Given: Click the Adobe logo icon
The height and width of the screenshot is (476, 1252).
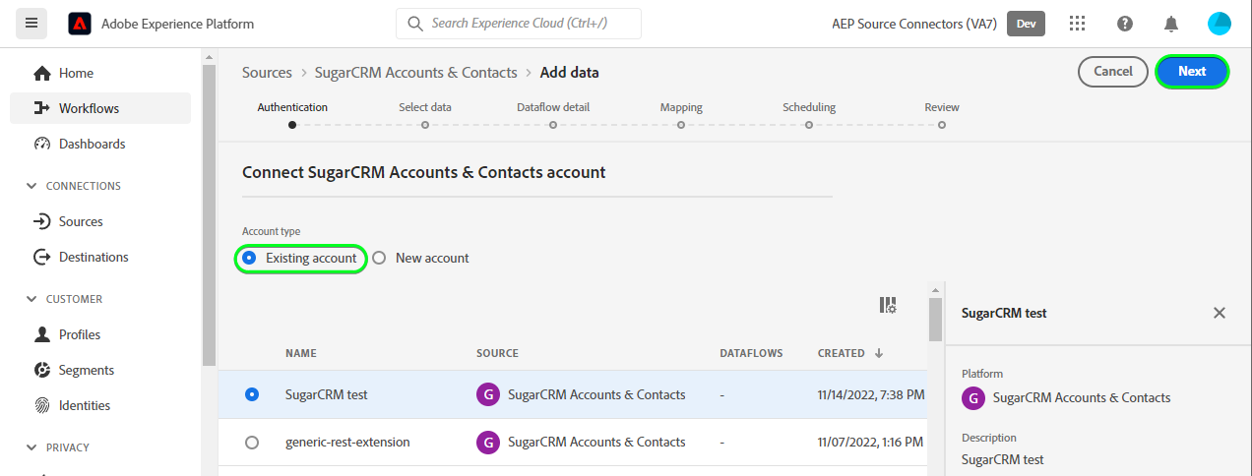Looking at the screenshot, I should [x=80, y=24].
